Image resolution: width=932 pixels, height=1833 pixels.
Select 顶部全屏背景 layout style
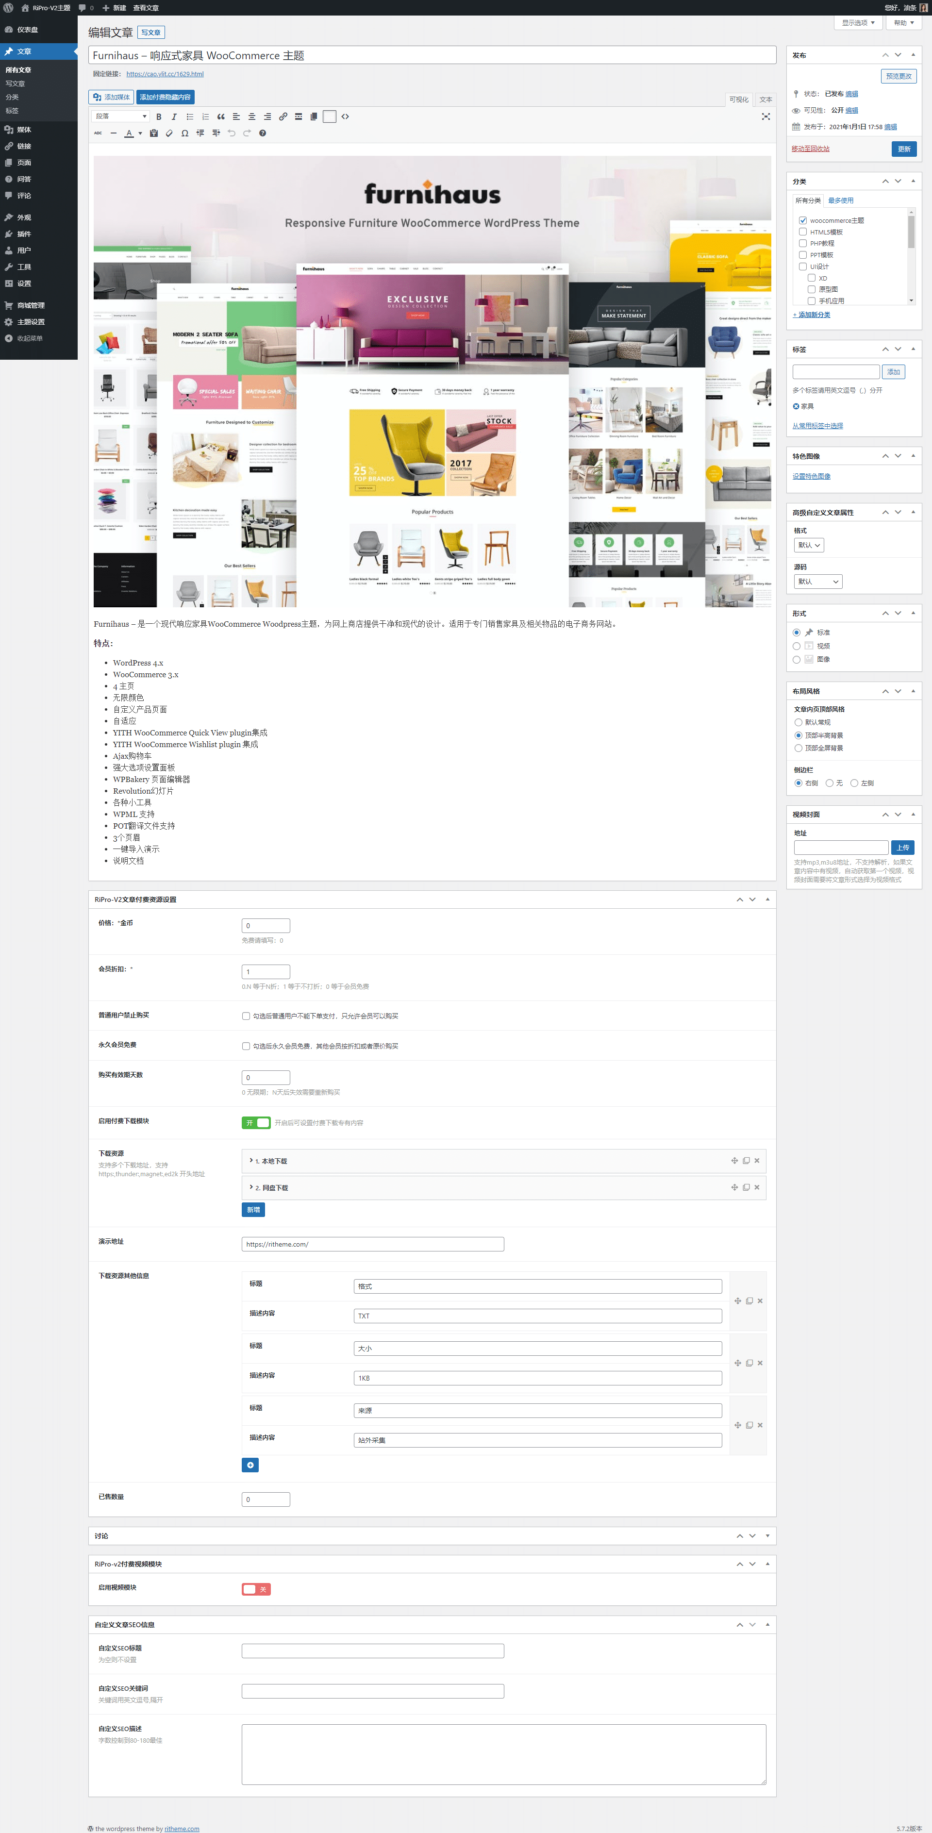798,748
